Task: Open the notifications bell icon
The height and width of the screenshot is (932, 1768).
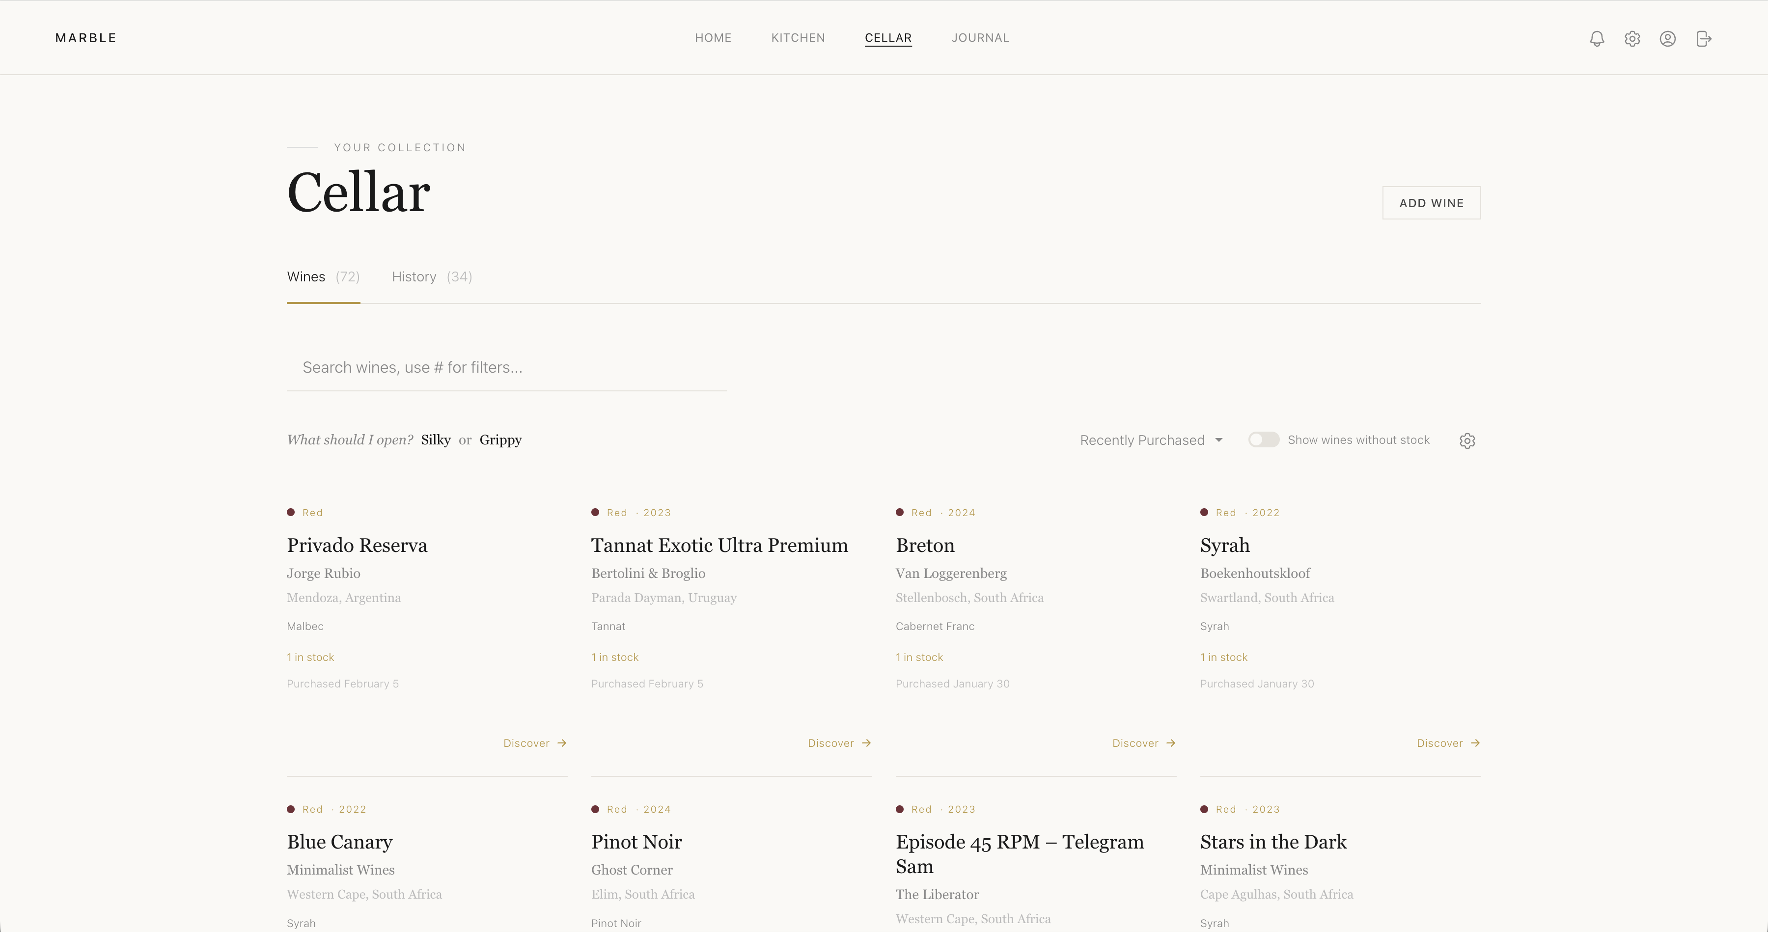Action: [x=1597, y=38]
